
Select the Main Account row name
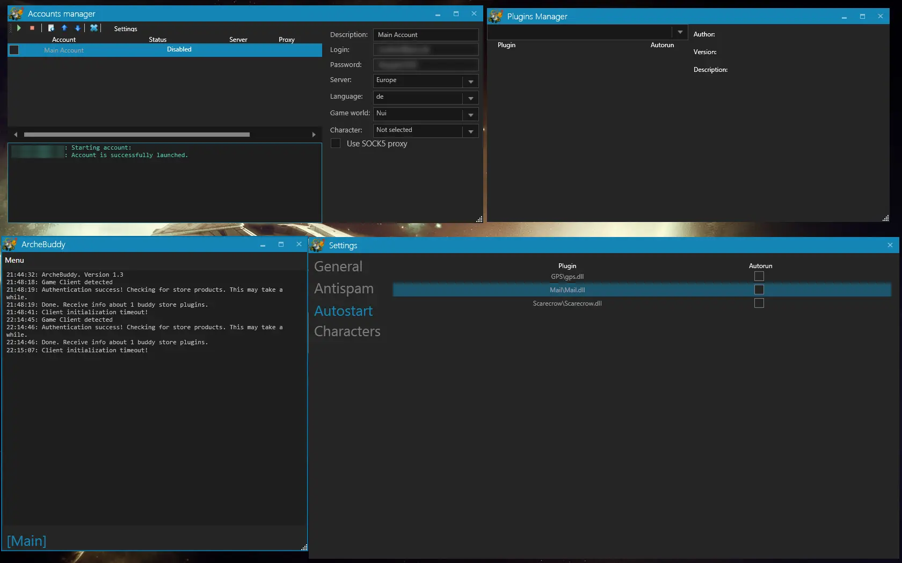pos(64,50)
